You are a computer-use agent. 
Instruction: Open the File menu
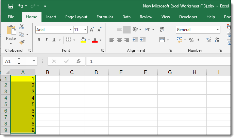tap(11, 17)
